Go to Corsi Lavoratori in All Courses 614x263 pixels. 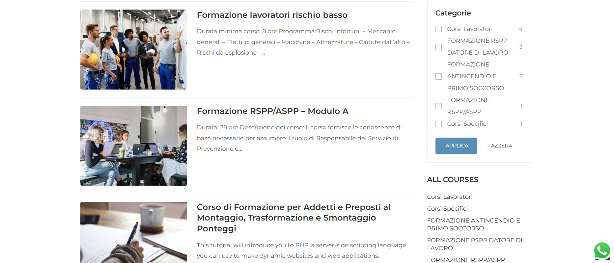(449, 197)
